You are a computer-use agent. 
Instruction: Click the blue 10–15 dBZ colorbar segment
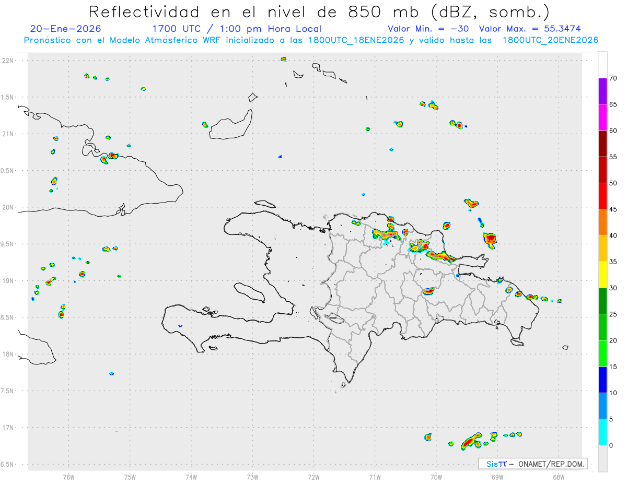[x=602, y=380]
